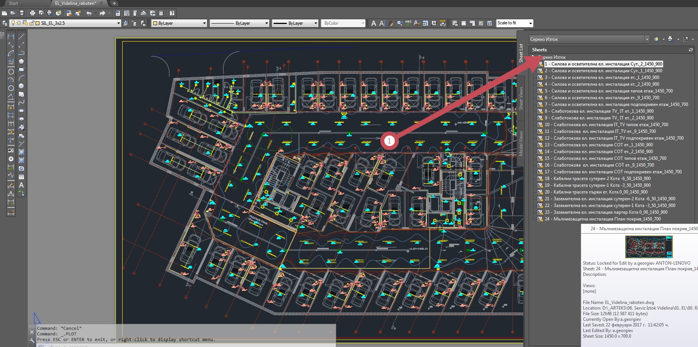
Task: Create a new drawing with New icon
Action: (x=4, y=13)
